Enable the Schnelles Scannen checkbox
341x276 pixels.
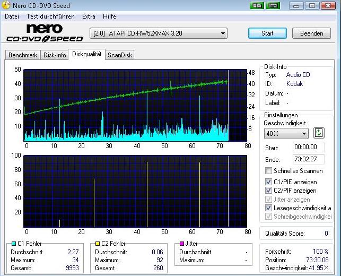tap(269, 171)
